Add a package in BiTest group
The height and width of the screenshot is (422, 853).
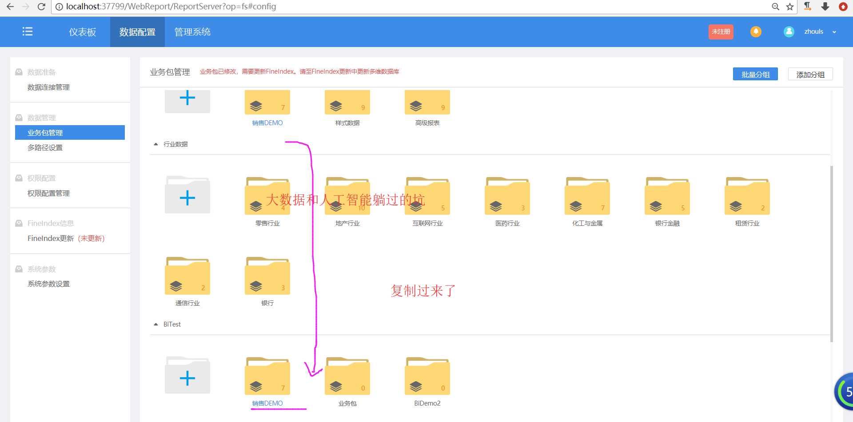click(x=187, y=375)
